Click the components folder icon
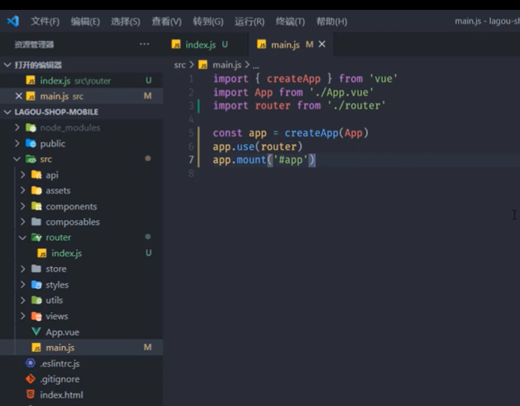Screen dimensions: 520x406 (x=36, y=206)
